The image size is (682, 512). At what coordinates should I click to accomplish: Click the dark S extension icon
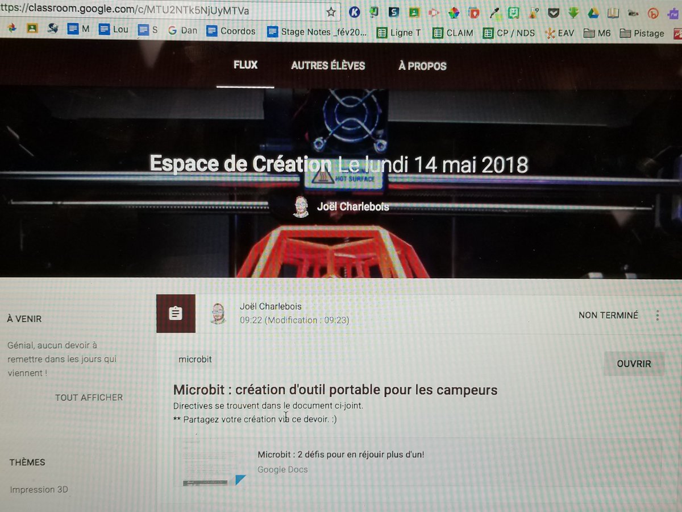pos(394,12)
